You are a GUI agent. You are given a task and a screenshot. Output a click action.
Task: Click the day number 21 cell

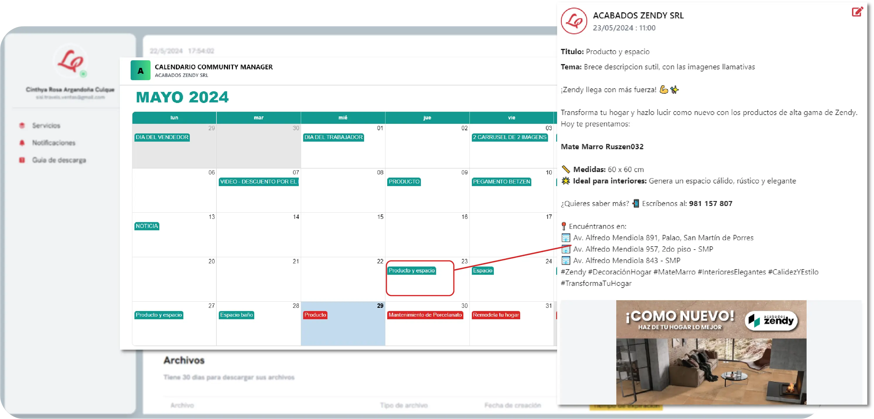[x=259, y=279]
